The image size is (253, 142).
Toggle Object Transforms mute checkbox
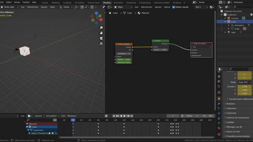pos(53,133)
